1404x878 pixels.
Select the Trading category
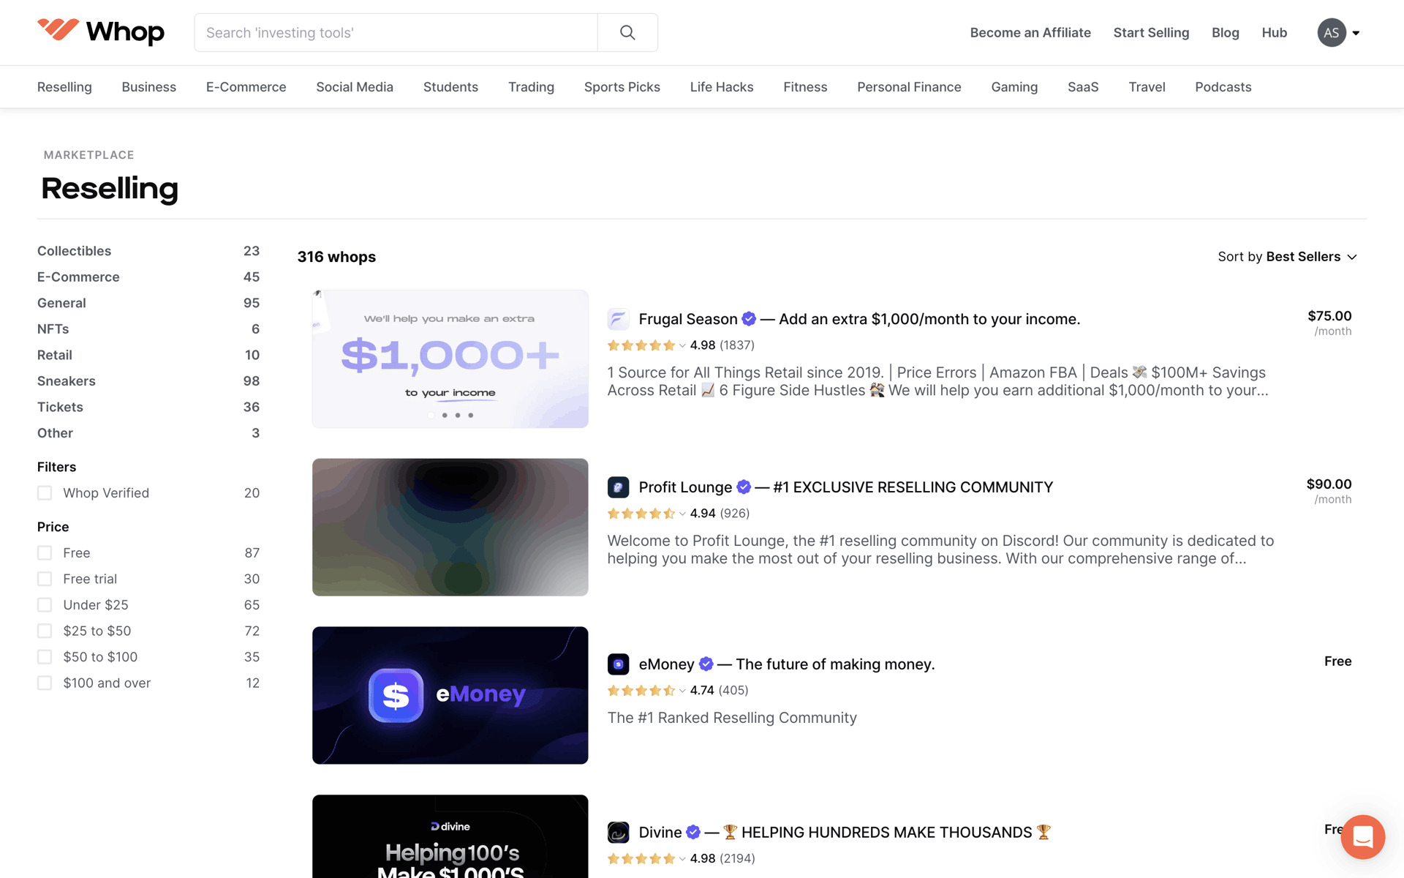[531, 87]
